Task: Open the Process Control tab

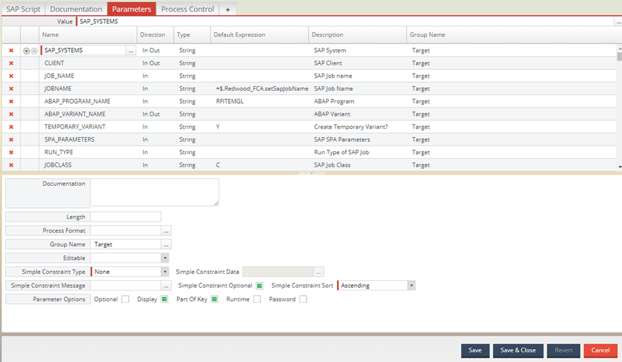Action: tap(187, 9)
